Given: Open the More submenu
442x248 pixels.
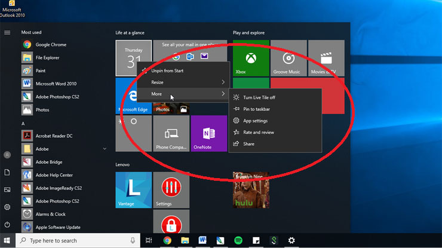Looking at the screenshot, I should (183, 94).
